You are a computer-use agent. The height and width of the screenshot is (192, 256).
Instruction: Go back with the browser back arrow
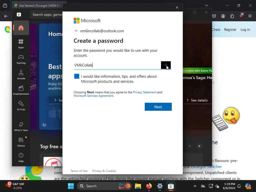(x=6, y=16)
